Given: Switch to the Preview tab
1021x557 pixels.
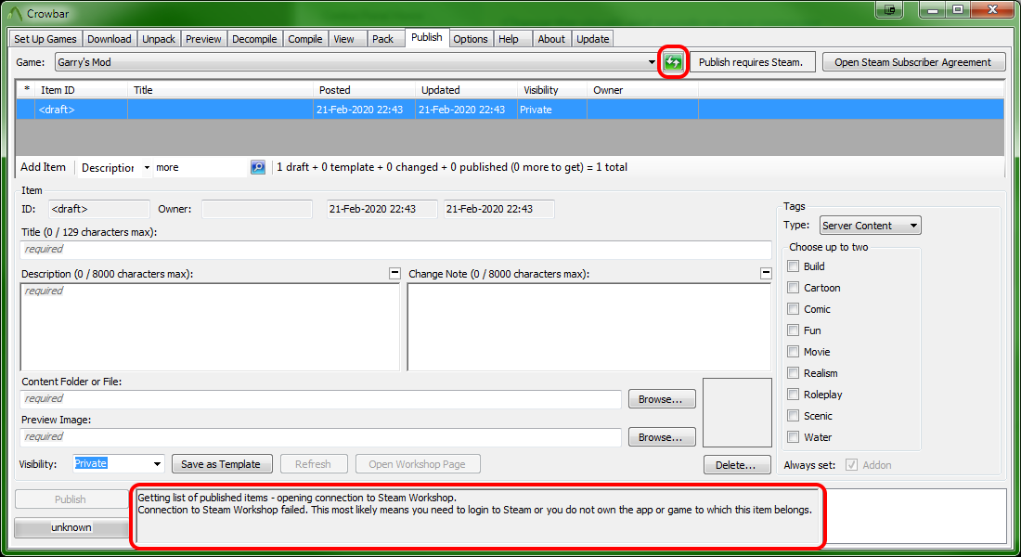Looking at the screenshot, I should point(204,39).
